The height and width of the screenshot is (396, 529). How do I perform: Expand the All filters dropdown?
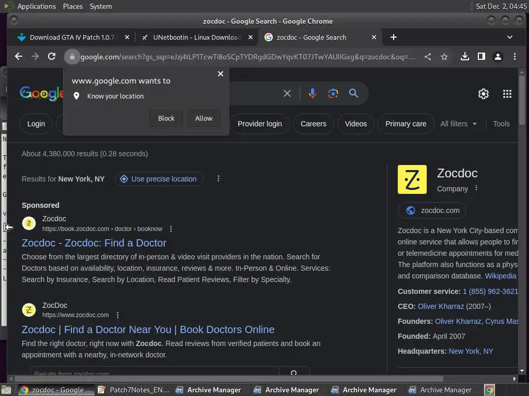coord(459,124)
